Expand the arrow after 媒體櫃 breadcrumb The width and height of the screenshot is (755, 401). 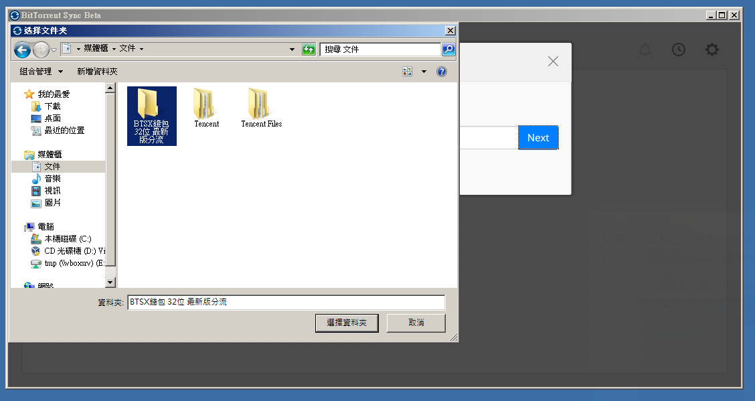tap(114, 49)
